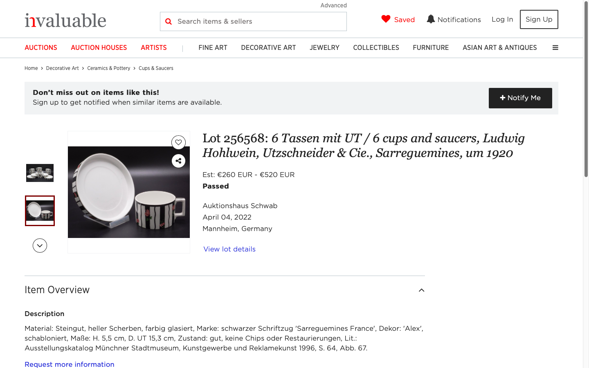Screen dimensions: 589x368
Task: Favorite this lot with heart toggle
Action: (x=178, y=142)
